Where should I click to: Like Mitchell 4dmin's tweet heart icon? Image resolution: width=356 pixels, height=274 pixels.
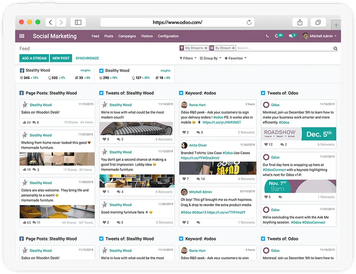[x=184, y=222]
